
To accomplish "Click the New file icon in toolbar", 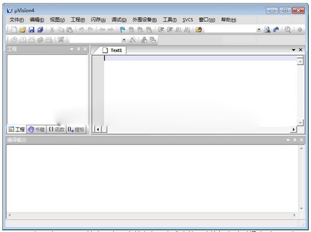I will click(x=14, y=30).
